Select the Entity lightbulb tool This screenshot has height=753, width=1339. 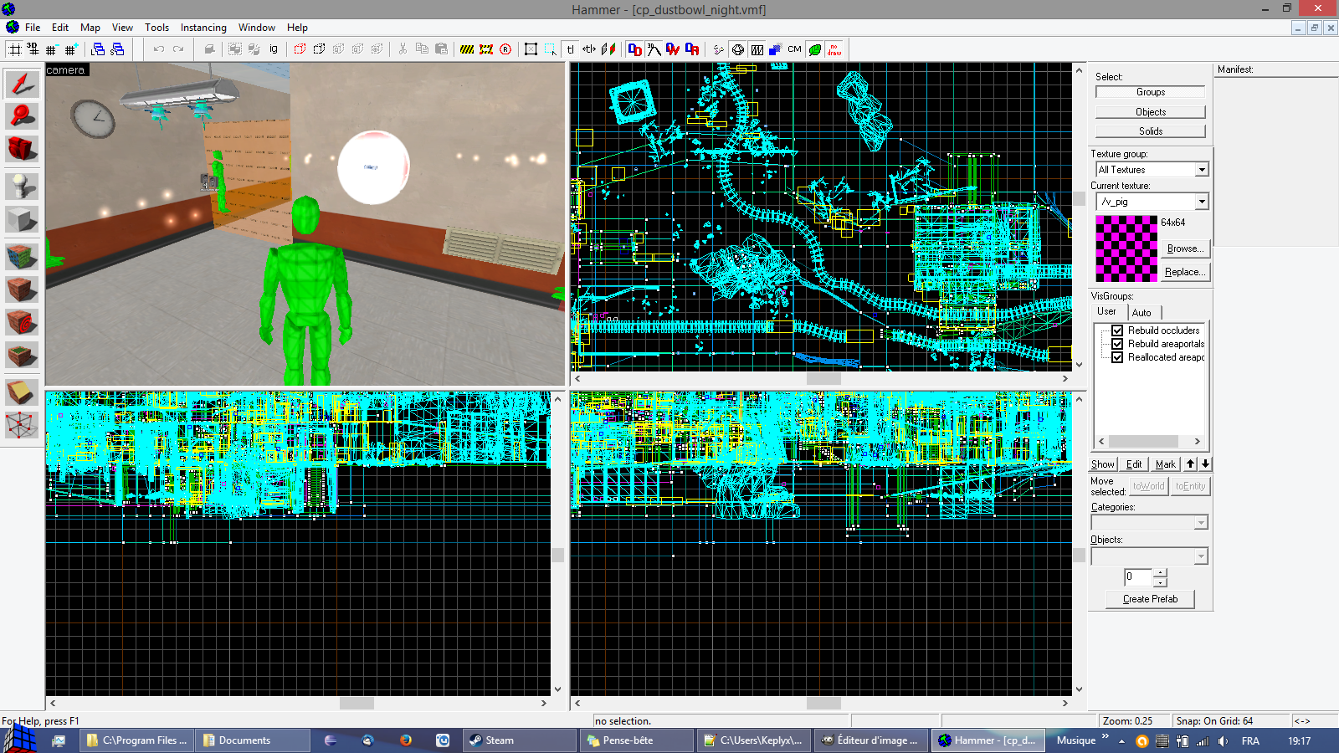[x=22, y=186]
